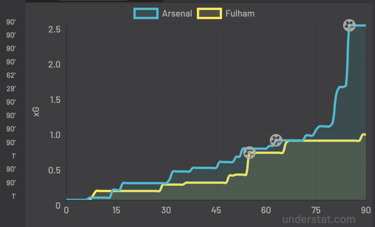Hide the Fulham series via its legend label
Screen dimensions: 375x227
coord(240,14)
